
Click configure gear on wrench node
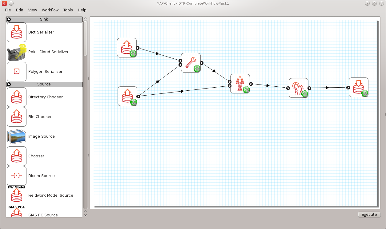tap(197, 69)
